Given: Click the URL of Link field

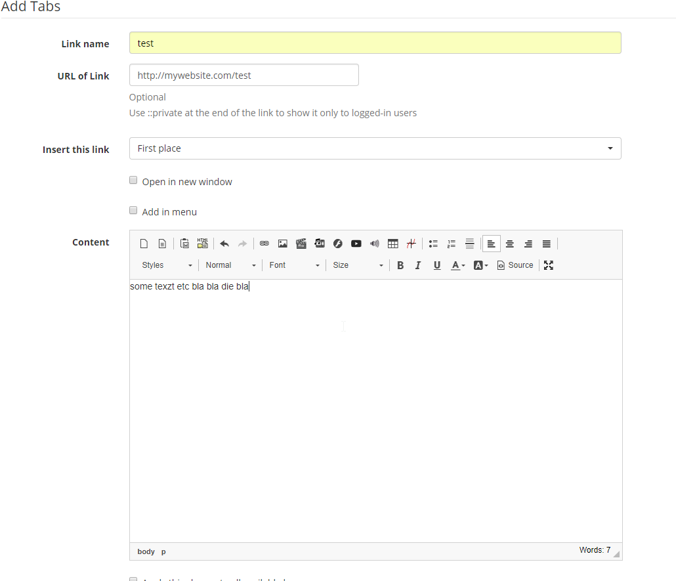Looking at the screenshot, I should 243,75.
